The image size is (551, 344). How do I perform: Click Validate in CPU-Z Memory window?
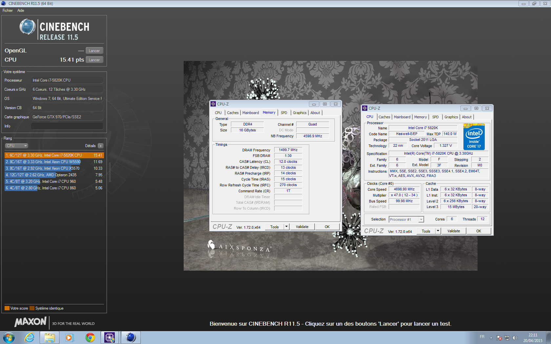[x=302, y=227]
